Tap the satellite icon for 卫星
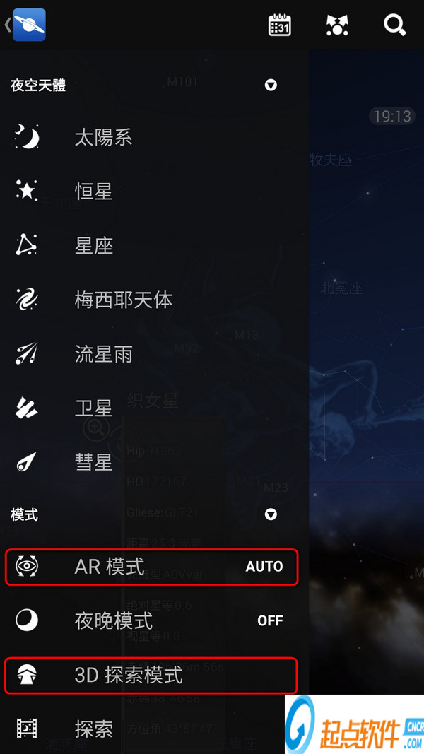Image resolution: width=424 pixels, height=754 pixels. 26,408
